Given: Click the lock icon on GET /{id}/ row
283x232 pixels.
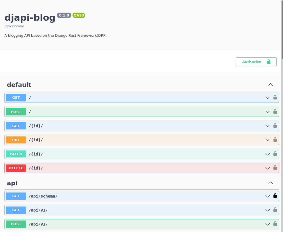Looking at the screenshot, I should (x=275, y=126).
